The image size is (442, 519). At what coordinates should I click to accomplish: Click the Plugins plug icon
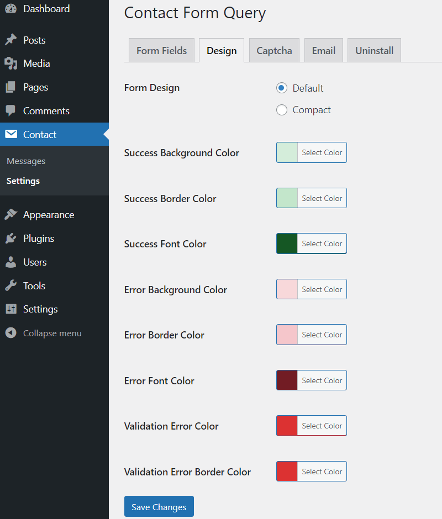10,239
